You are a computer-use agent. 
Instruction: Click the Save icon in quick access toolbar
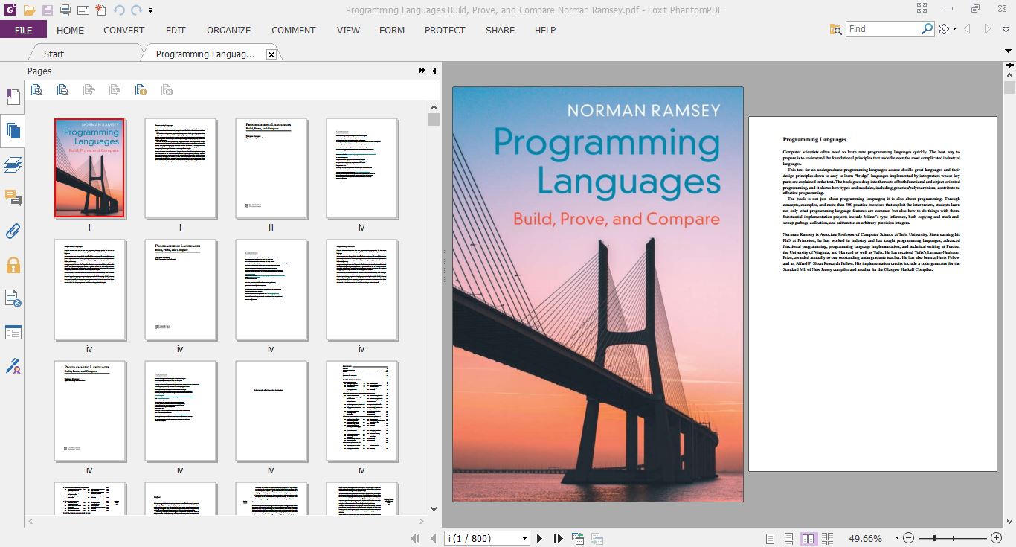tap(48, 10)
